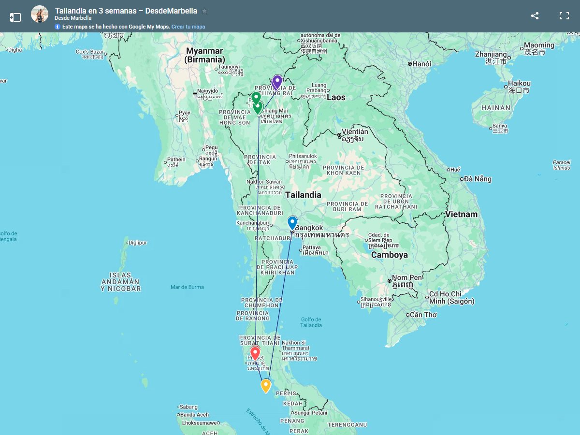580x435 pixels.
Task: Click the 'Sungai Petani' city label
Action: point(311,413)
